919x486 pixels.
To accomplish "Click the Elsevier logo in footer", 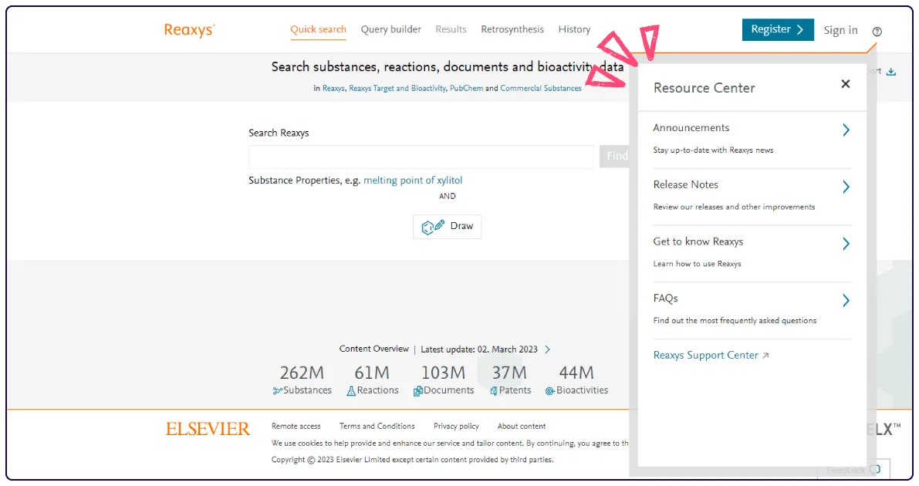I will (x=208, y=429).
